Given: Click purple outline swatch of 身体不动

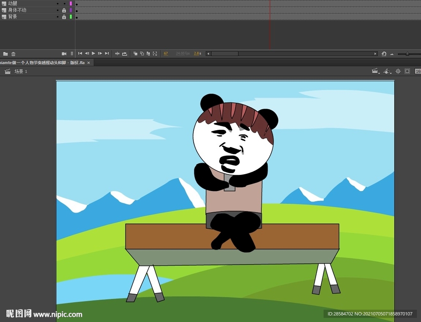Looking at the screenshot, I should [71, 10].
